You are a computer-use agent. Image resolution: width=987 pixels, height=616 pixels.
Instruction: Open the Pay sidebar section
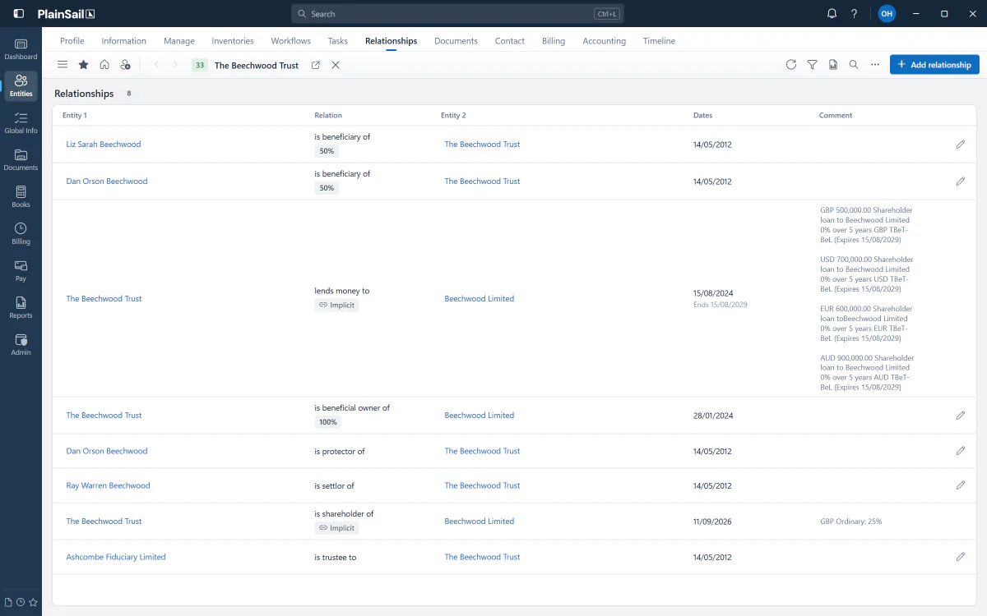coord(21,271)
